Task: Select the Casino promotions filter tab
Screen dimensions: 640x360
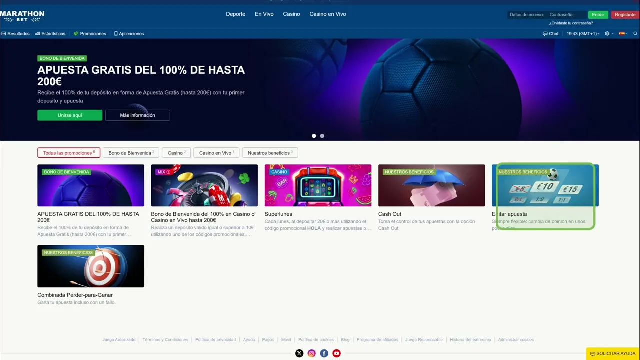Action: point(176,153)
